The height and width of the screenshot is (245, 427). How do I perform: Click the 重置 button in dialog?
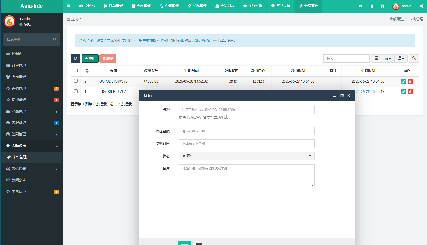[x=199, y=243]
